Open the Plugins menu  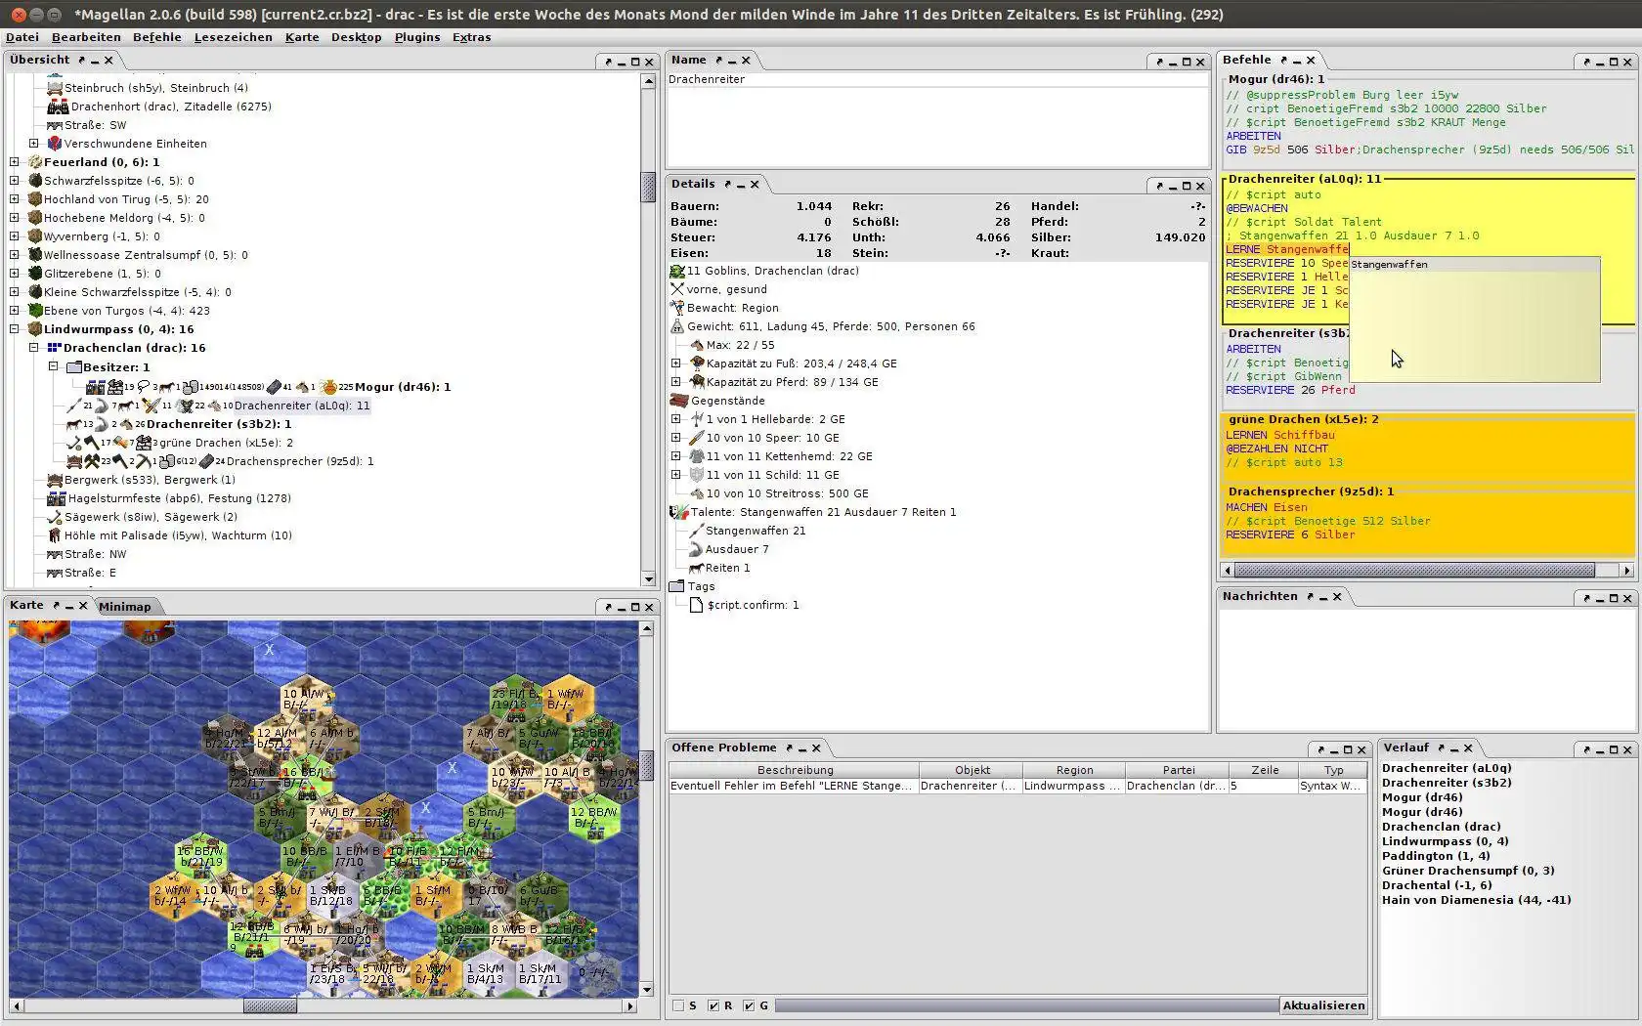coord(416,37)
